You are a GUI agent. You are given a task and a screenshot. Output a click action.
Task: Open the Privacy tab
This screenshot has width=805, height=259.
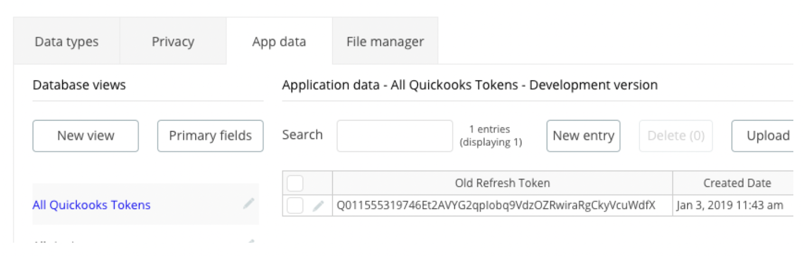pos(173,42)
